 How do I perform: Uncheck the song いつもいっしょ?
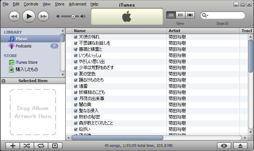(x=75, y=55)
